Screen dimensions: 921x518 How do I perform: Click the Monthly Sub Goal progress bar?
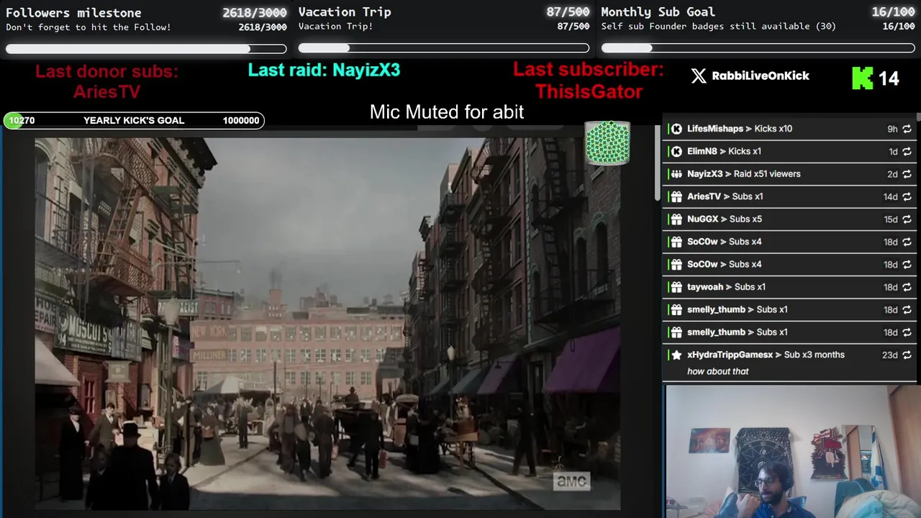pyautogui.click(x=758, y=48)
